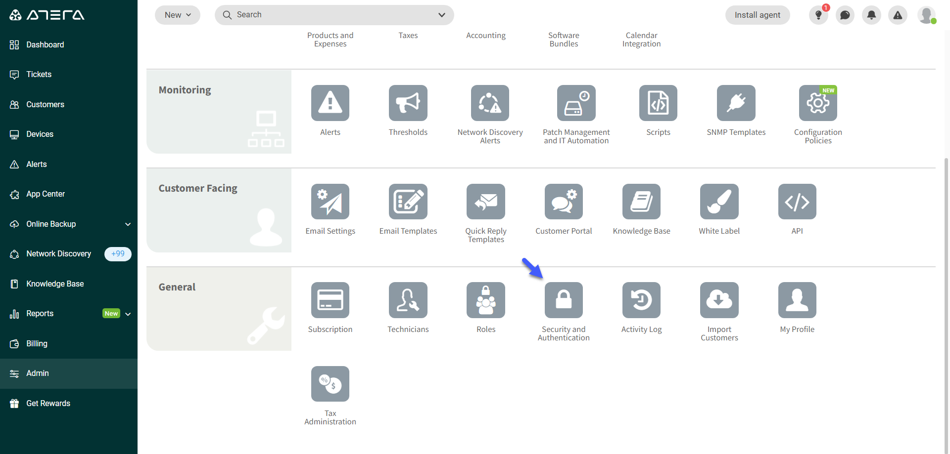Viewport: 950px width, 454px height.
Task: Open Taxes link
Action: click(408, 36)
